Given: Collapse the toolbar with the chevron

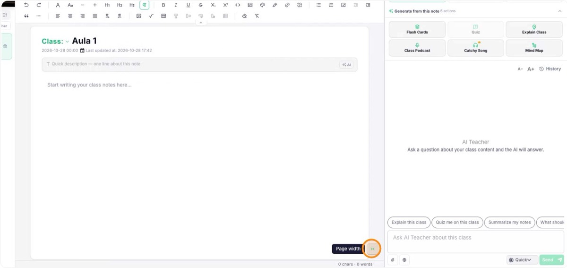Looking at the screenshot, I should [x=201, y=23].
